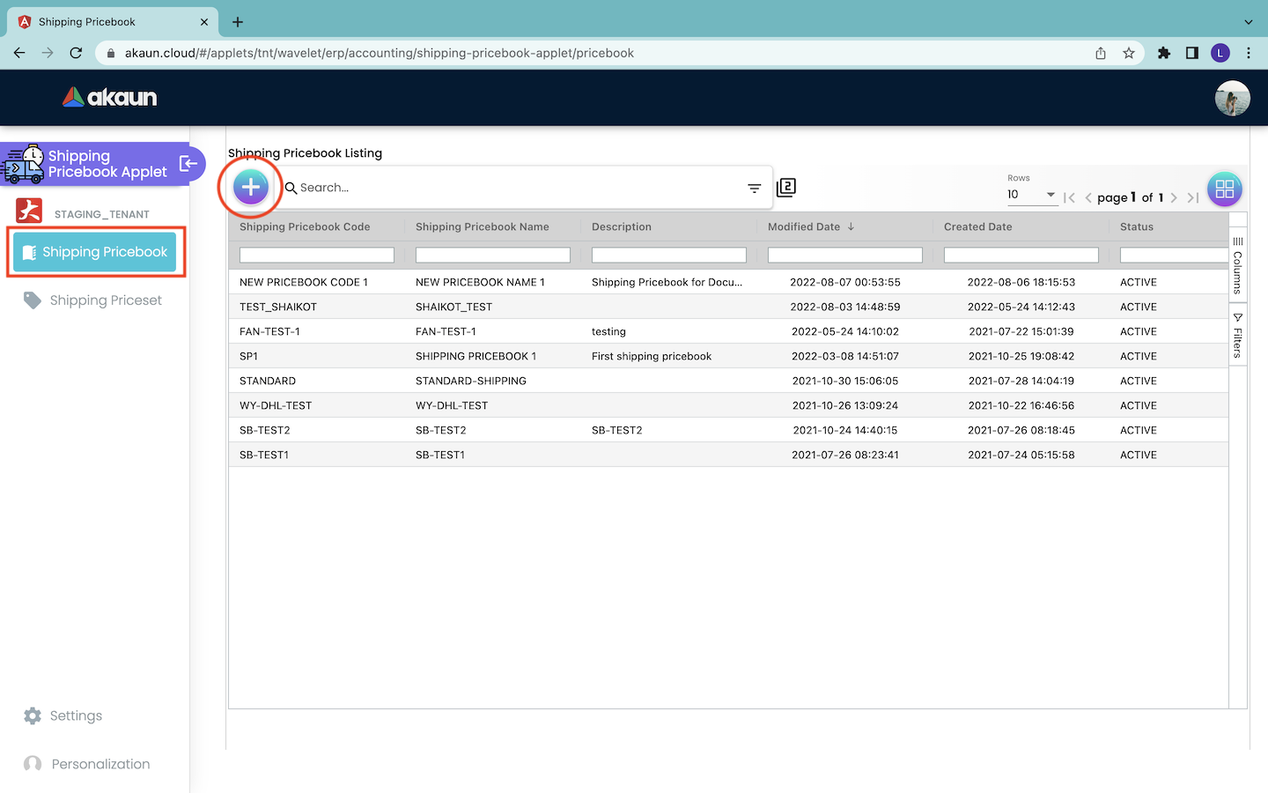Open Settings in the sidebar

pos(76,715)
